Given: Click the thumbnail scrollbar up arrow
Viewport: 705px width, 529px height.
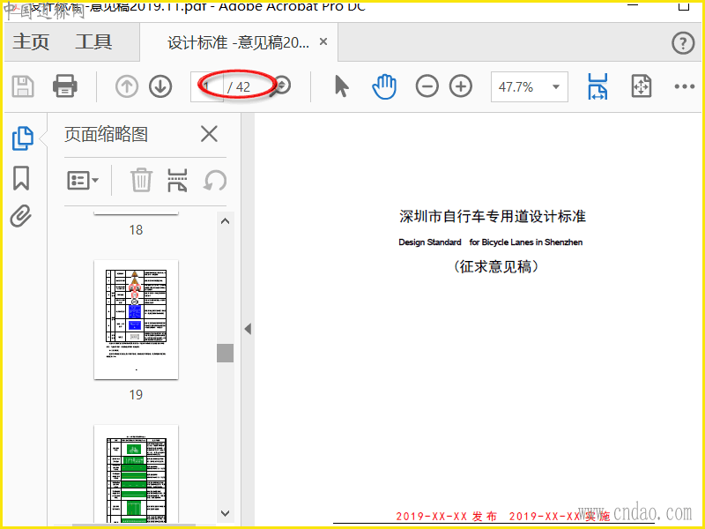Looking at the screenshot, I should 226,221.
